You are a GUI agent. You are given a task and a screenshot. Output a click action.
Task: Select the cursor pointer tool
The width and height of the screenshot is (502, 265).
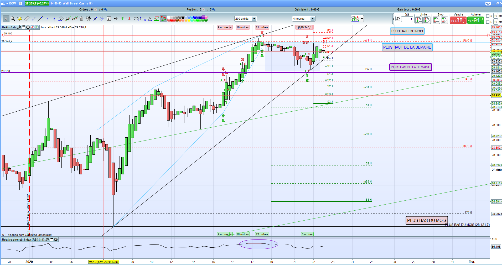pyautogui.click(x=6, y=19)
